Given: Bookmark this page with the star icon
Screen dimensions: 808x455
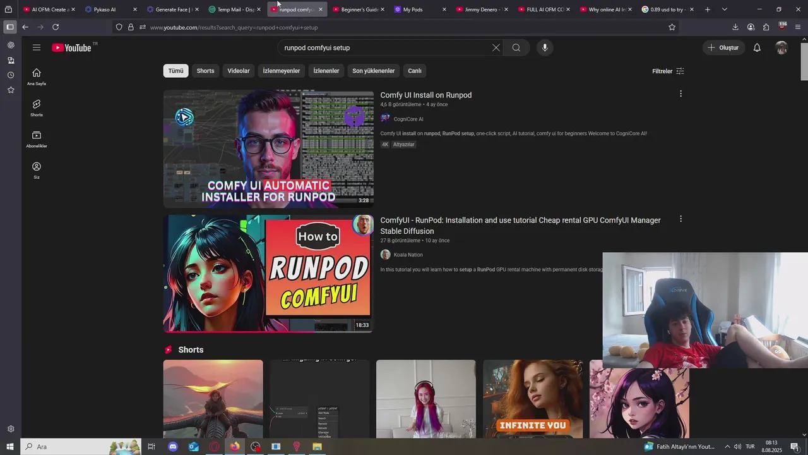Looking at the screenshot, I should click(672, 27).
